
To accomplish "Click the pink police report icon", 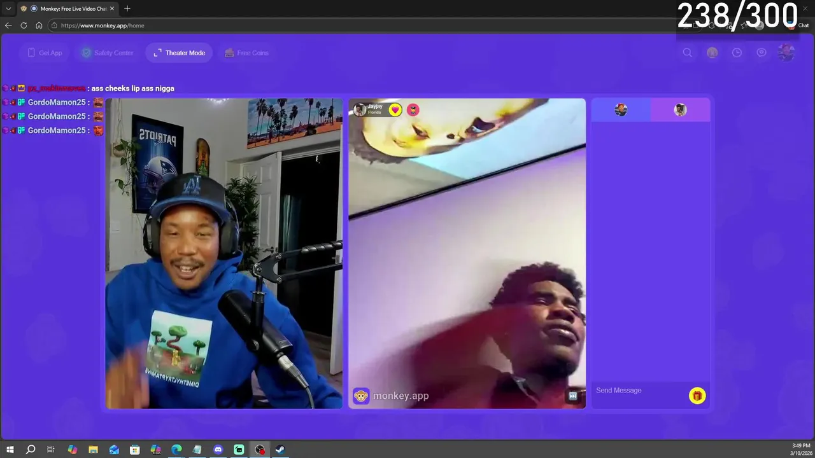I will tap(413, 110).
